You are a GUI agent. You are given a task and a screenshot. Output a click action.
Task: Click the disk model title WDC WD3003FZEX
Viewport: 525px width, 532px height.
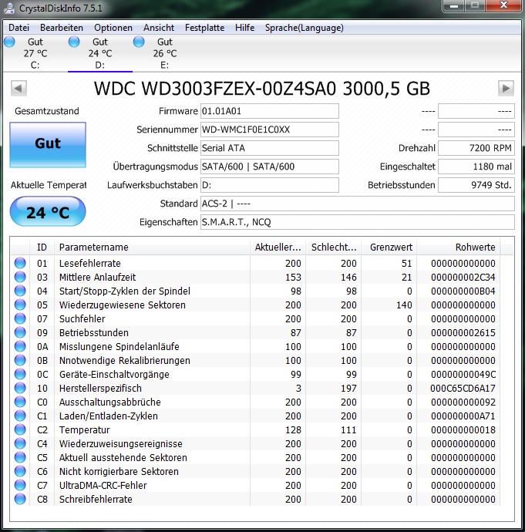262,89
